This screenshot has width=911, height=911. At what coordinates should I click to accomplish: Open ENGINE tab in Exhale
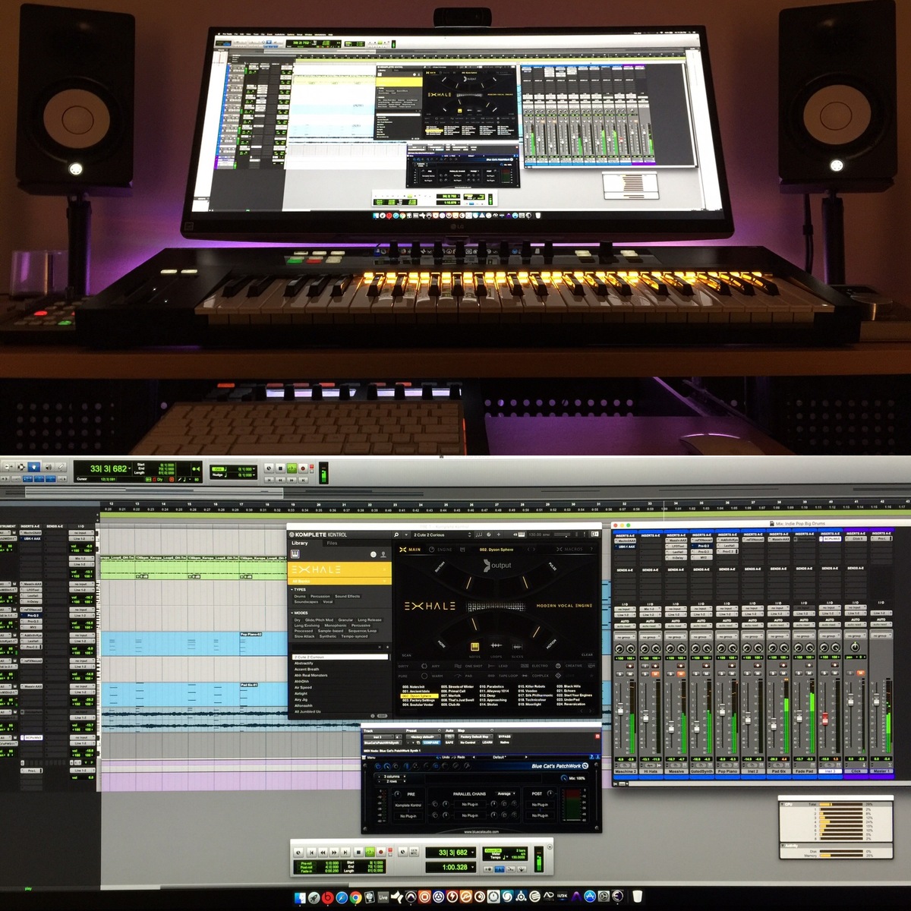(440, 550)
